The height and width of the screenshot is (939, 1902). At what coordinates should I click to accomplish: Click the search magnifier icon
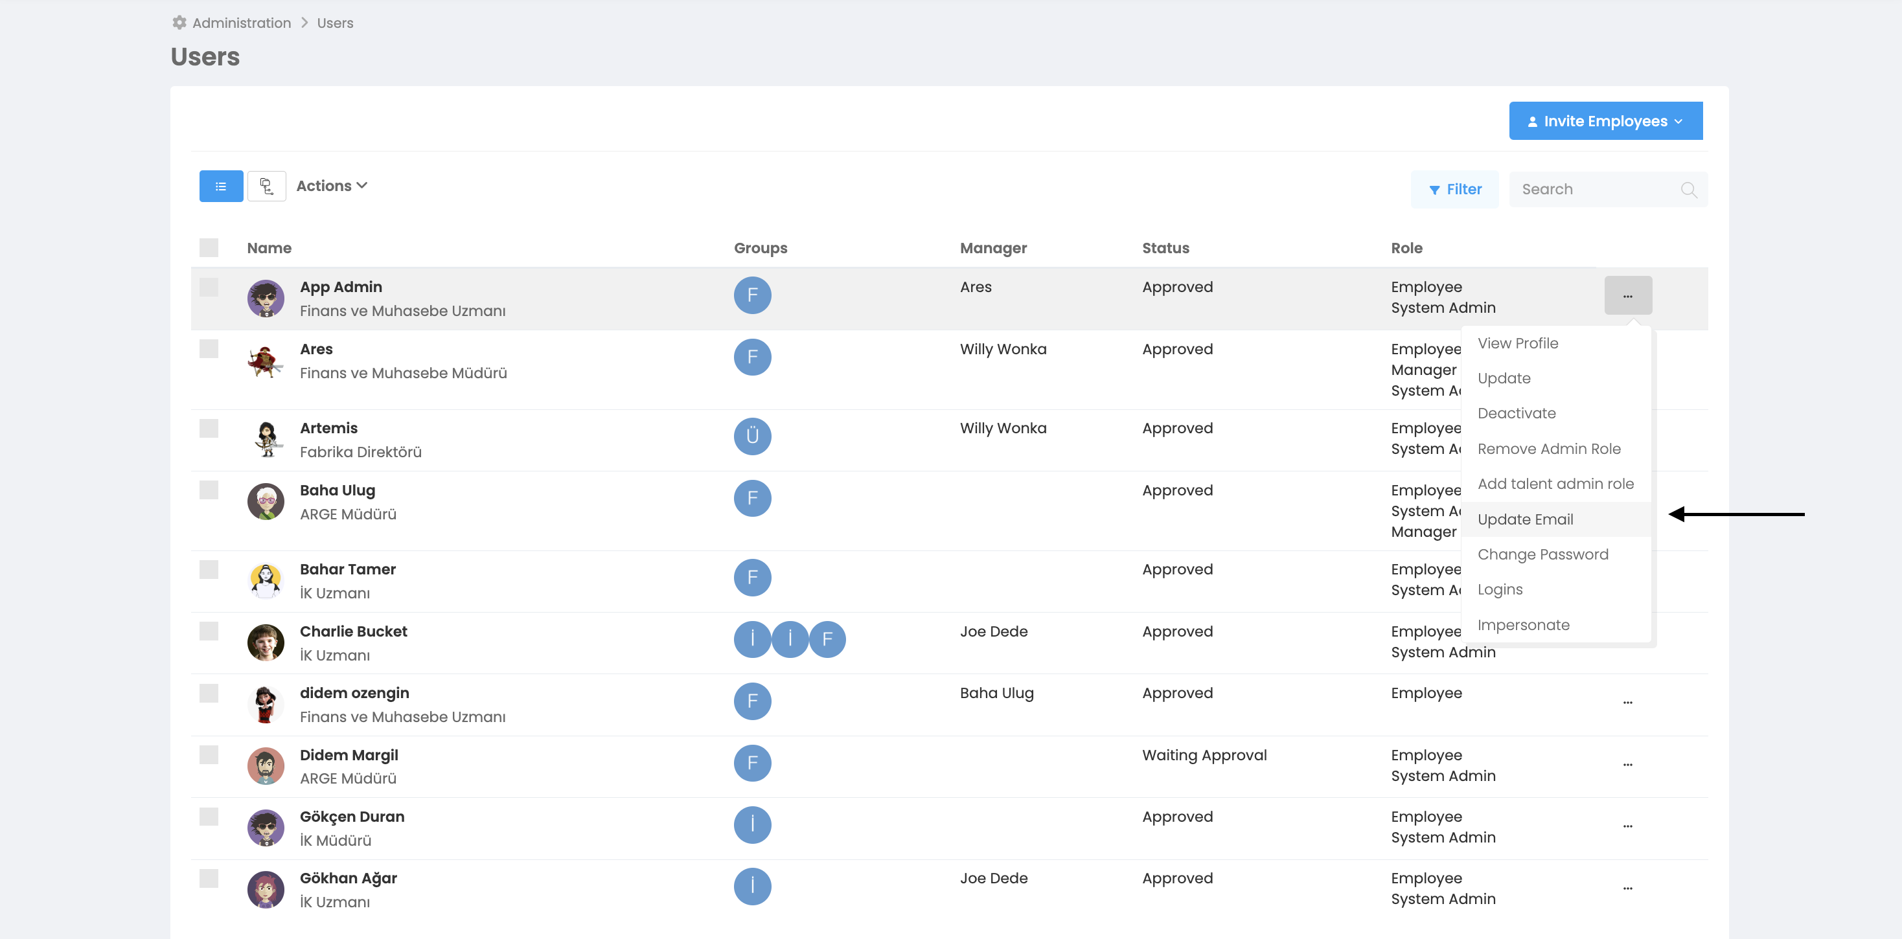point(1688,190)
